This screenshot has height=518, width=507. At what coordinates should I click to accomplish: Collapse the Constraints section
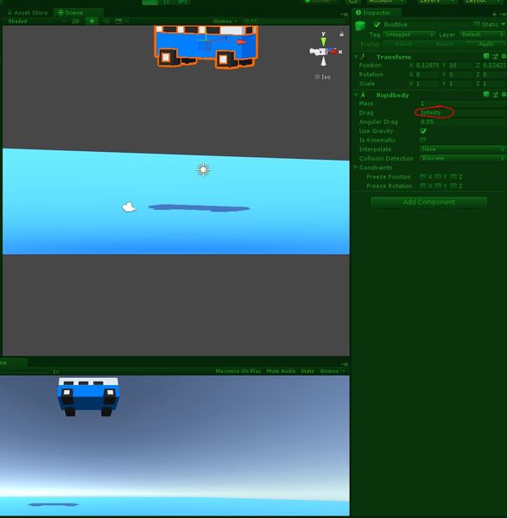click(x=356, y=167)
